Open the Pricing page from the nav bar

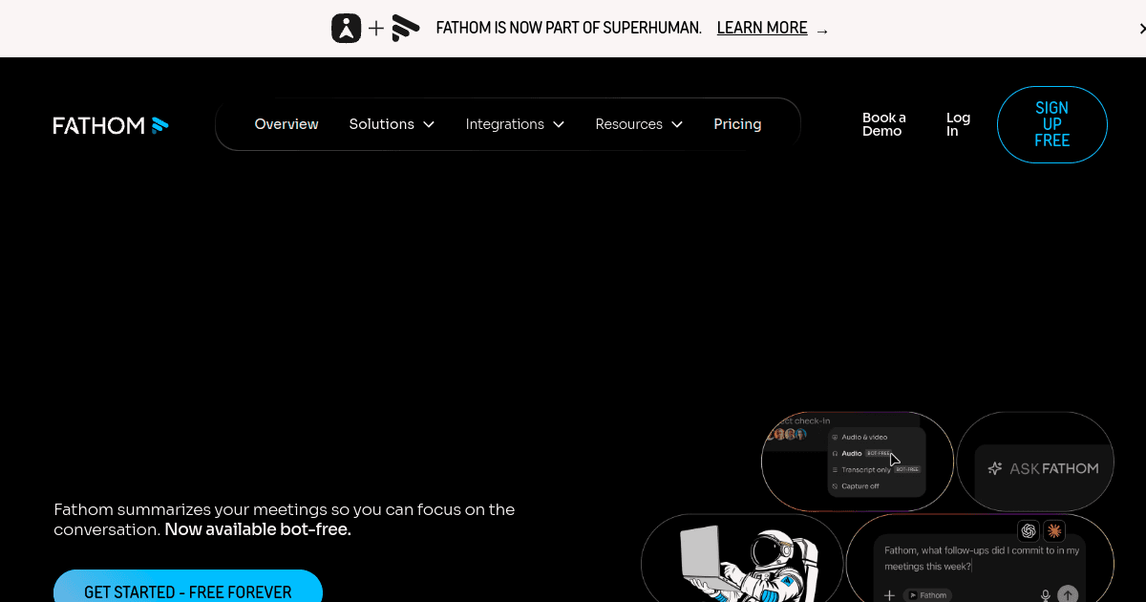tap(737, 124)
